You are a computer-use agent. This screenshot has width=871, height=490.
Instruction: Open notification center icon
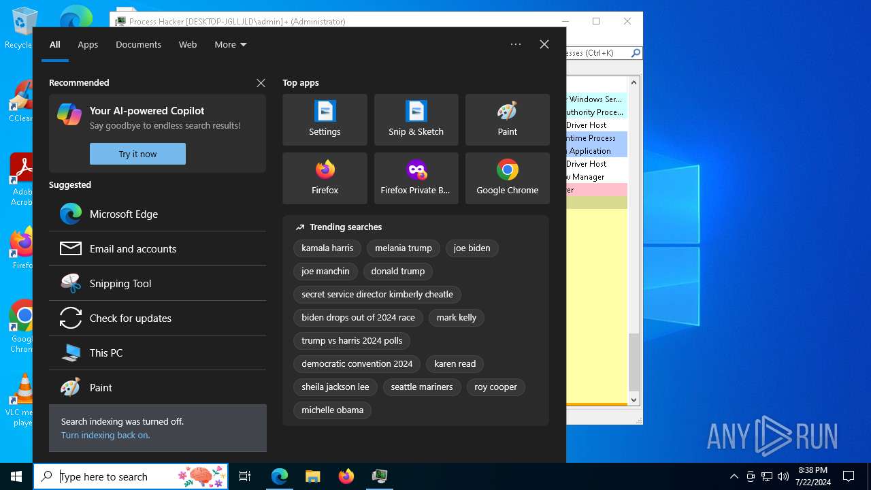point(849,476)
